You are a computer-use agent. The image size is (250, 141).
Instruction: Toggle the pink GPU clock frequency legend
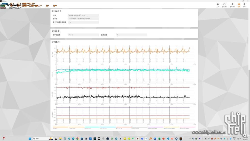187,128
